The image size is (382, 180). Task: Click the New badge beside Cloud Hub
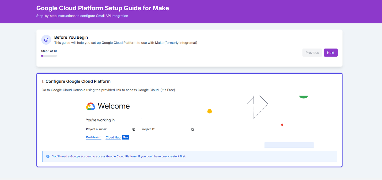pyautogui.click(x=126, y=137)
